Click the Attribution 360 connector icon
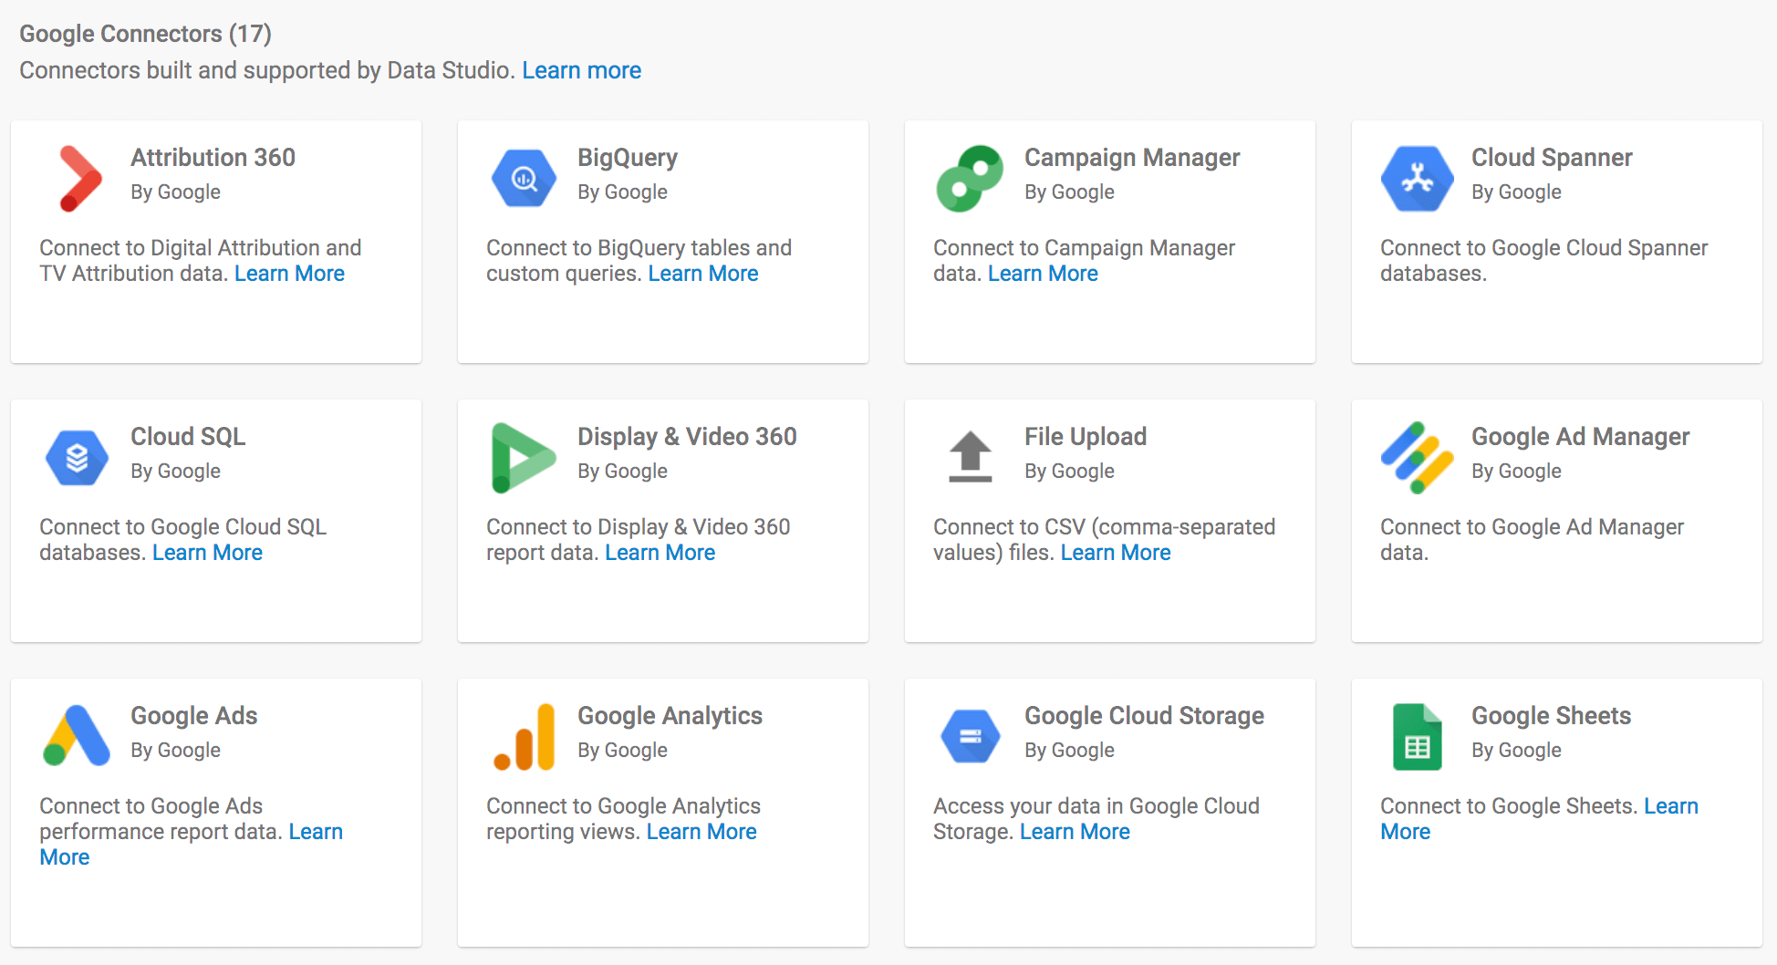The height and width of the screenshot is (965, 1777). [x=78, y=178]
